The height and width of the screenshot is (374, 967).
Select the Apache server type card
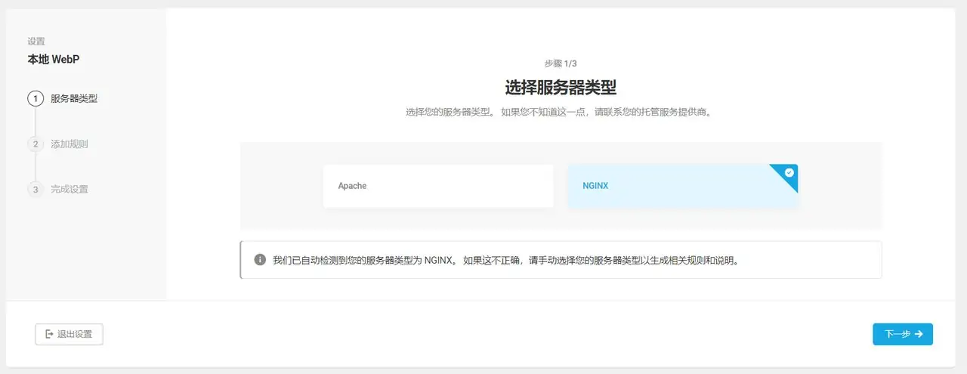[x=438, y=186]
